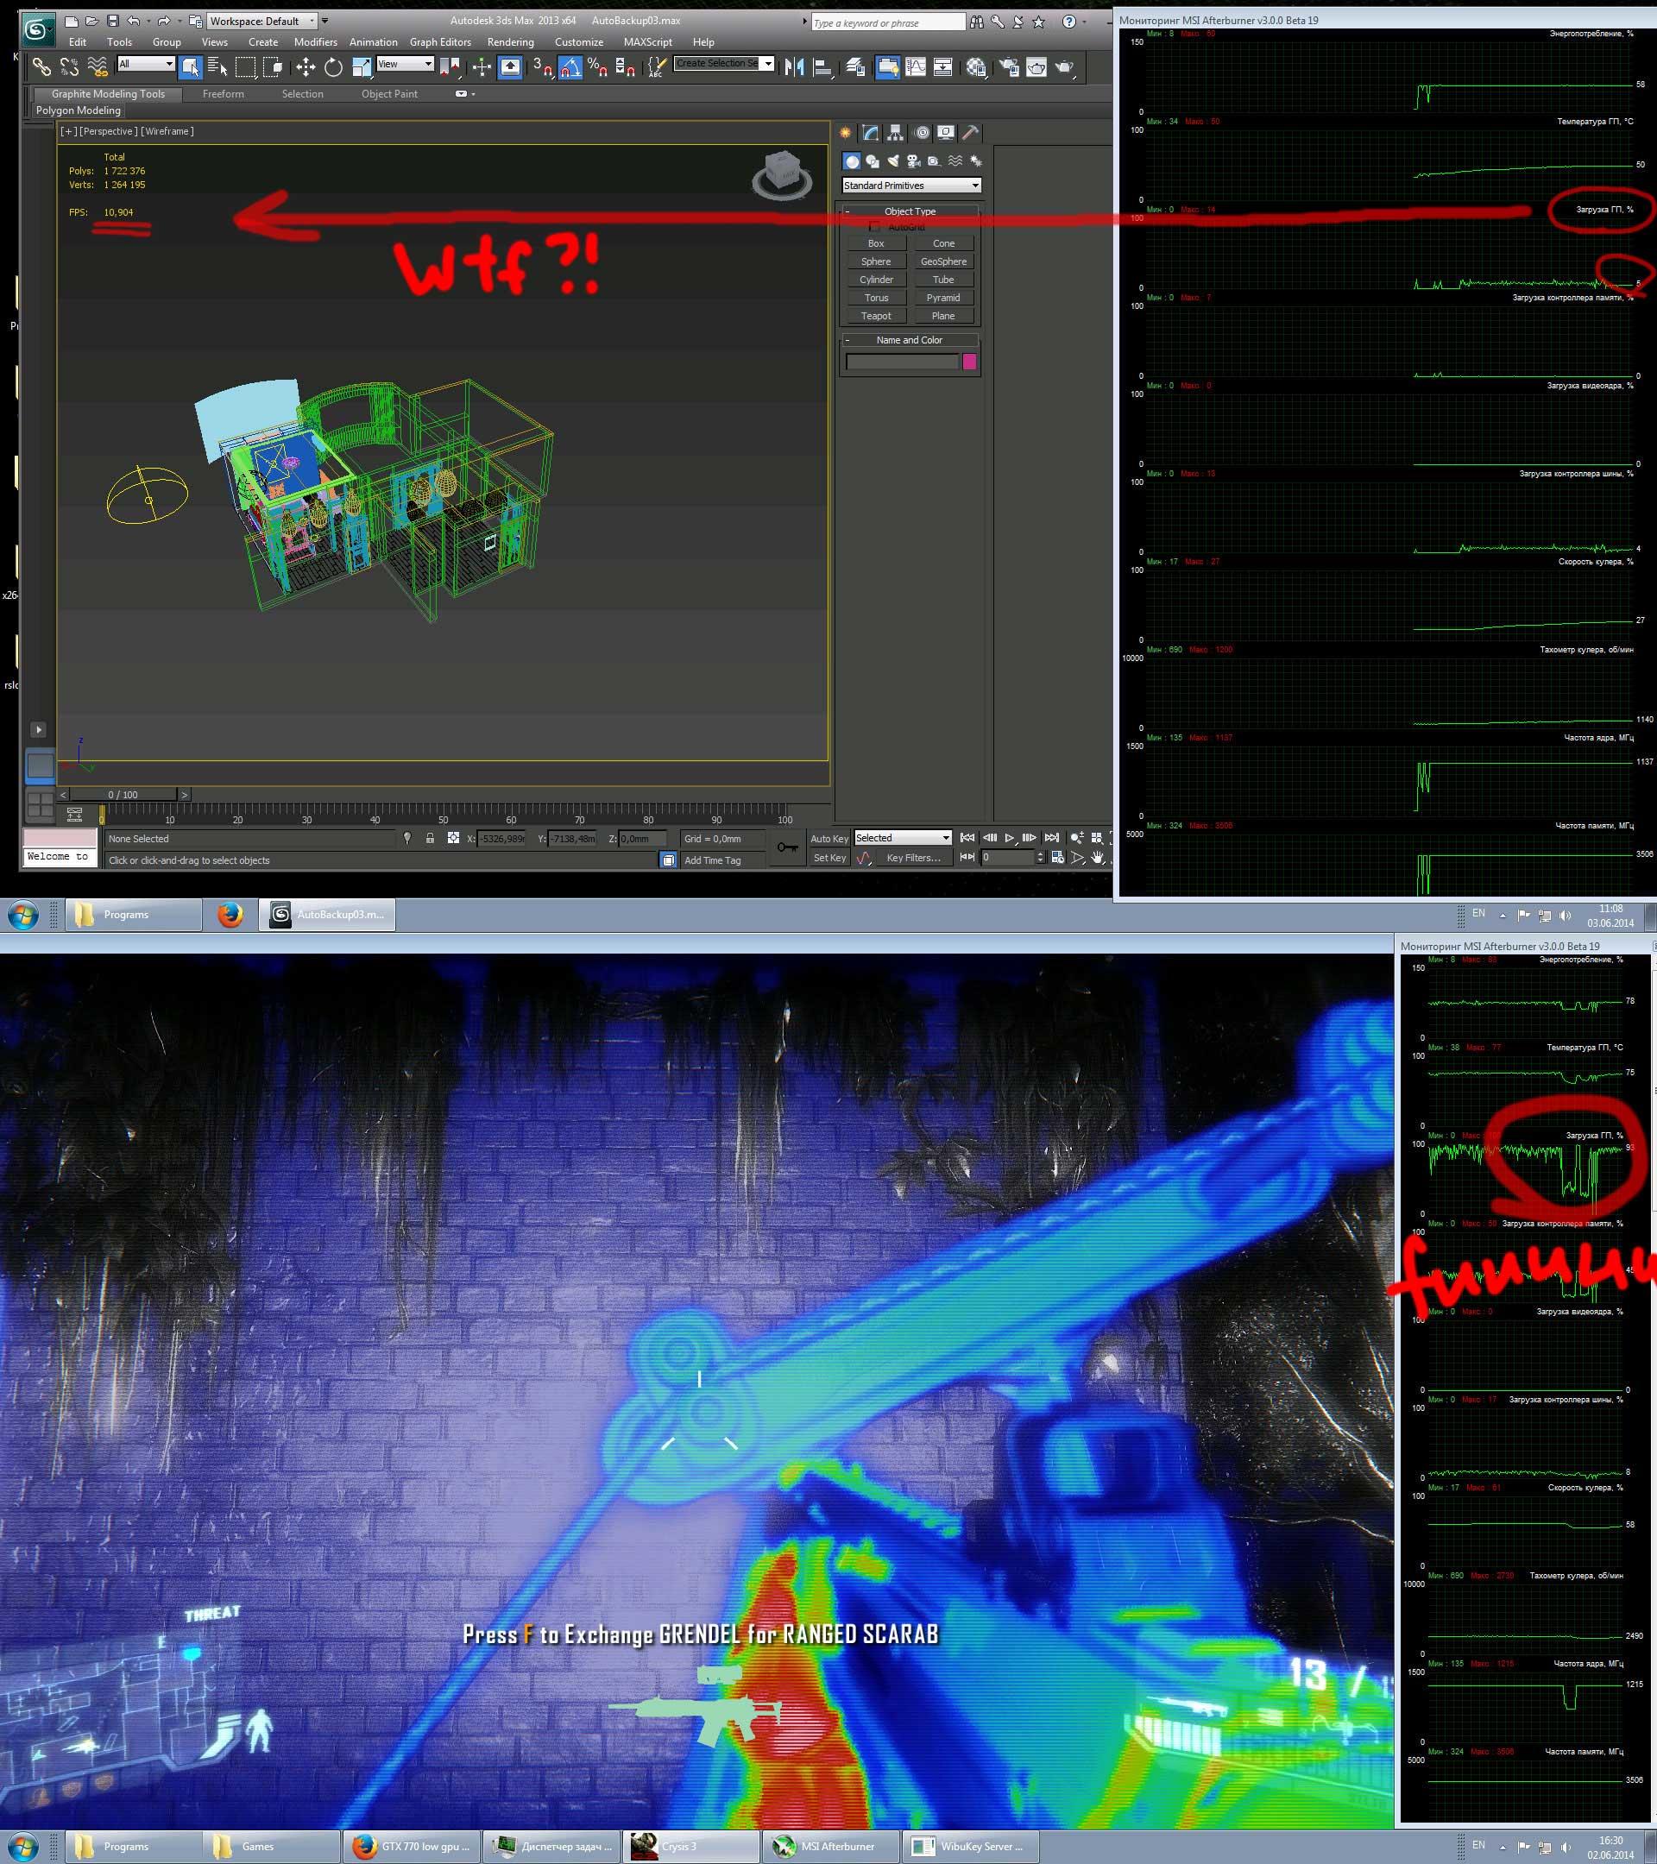Open the View reference coordinate dropdown
Viewport: 1657px width, 1864px height.
point(405,64)
